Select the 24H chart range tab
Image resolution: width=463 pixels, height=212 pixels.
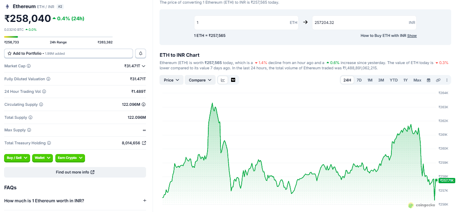point(347,80)
